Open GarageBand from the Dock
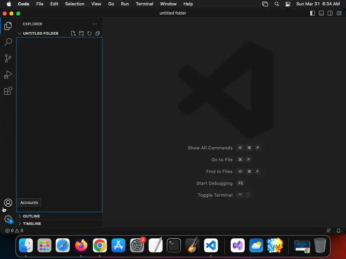This screenshot has width=346, height=259. click(x=192, y=246)
